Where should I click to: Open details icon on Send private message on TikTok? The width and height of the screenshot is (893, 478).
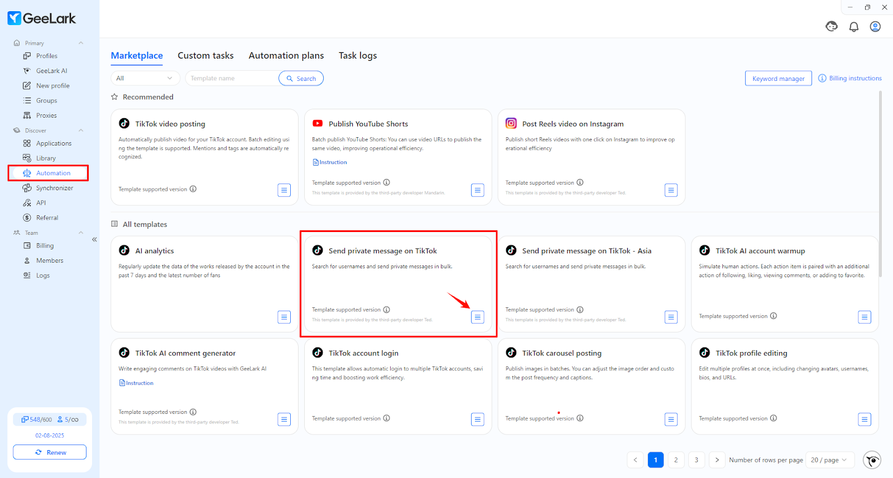[x=478, y=317]
